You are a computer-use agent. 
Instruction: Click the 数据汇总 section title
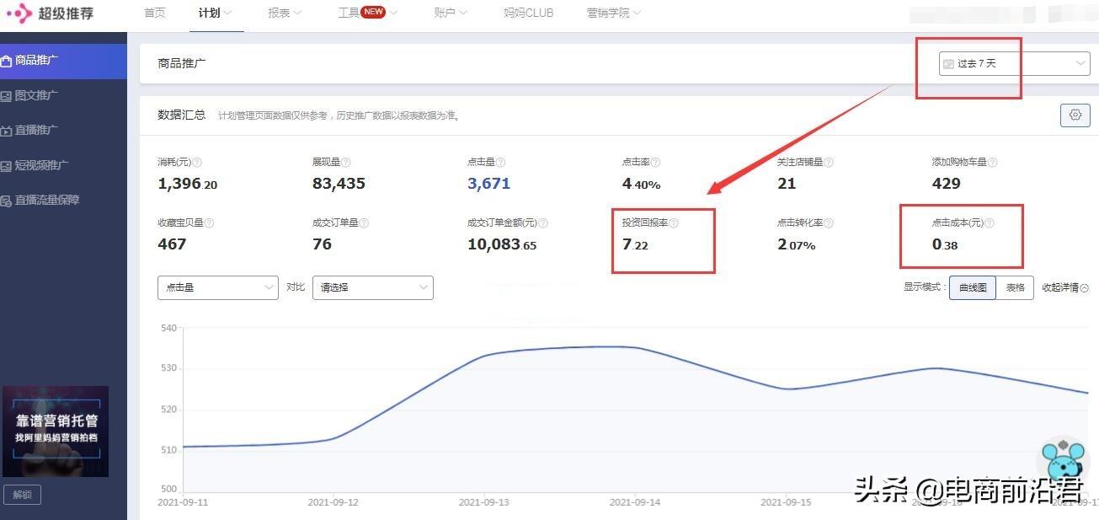tap(181, 115)
